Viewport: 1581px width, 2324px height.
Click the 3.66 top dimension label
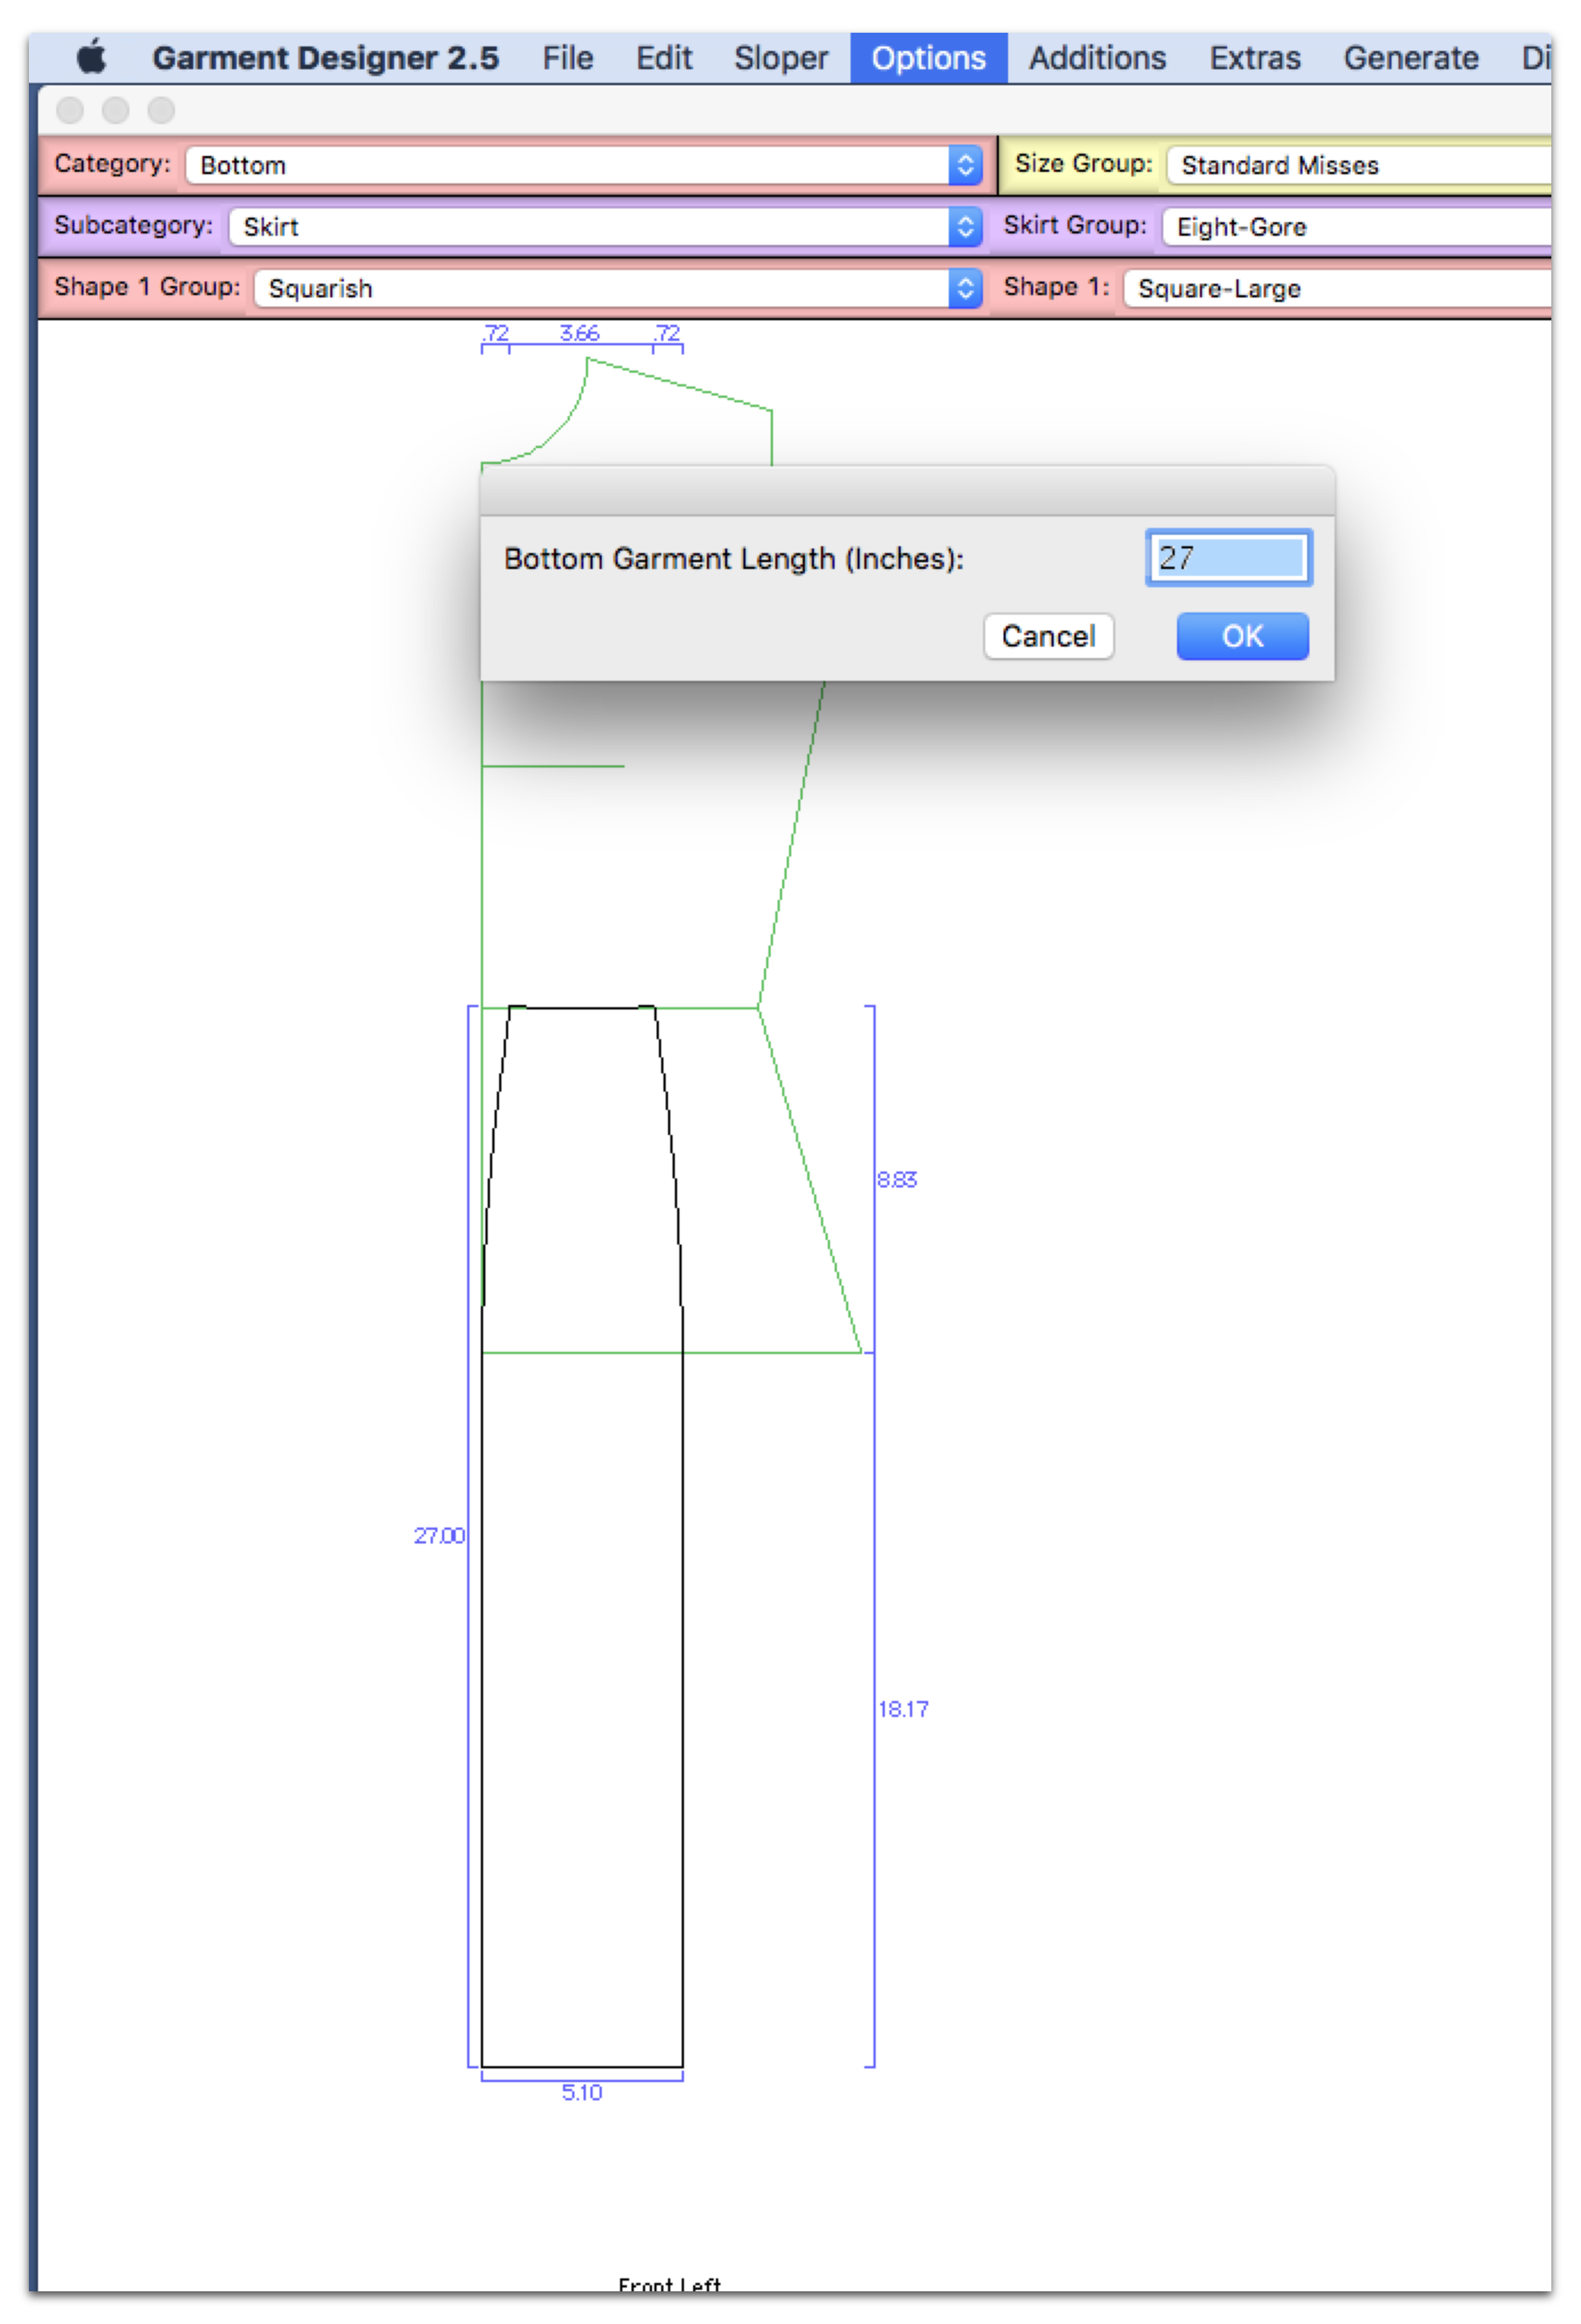coord(579,333)
